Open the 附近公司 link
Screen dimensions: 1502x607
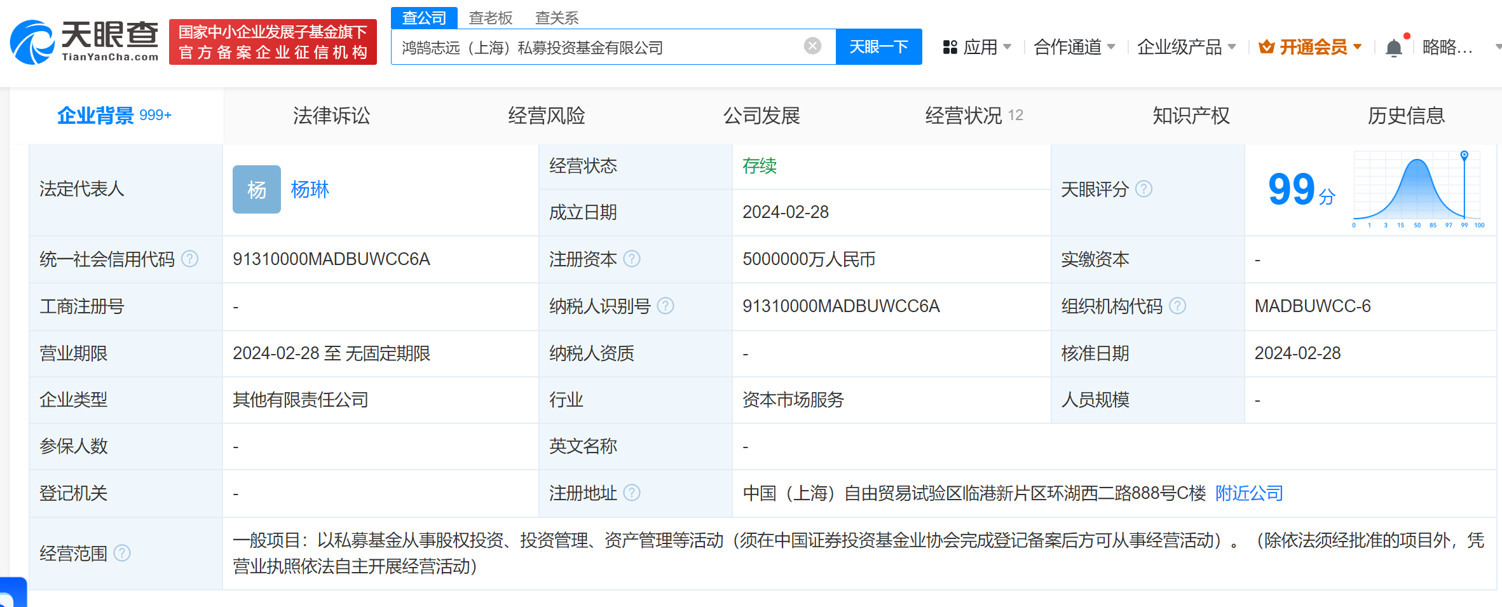[x=1248, y=493]
